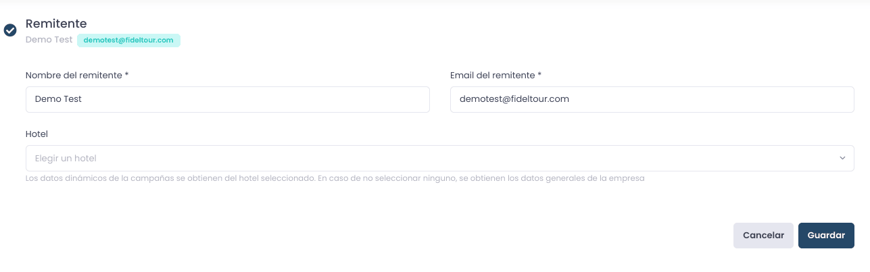This screenshot has height=272, width=870.
Task: Click the helper text below Hotel dropdown
Action: tap(335, 179)
